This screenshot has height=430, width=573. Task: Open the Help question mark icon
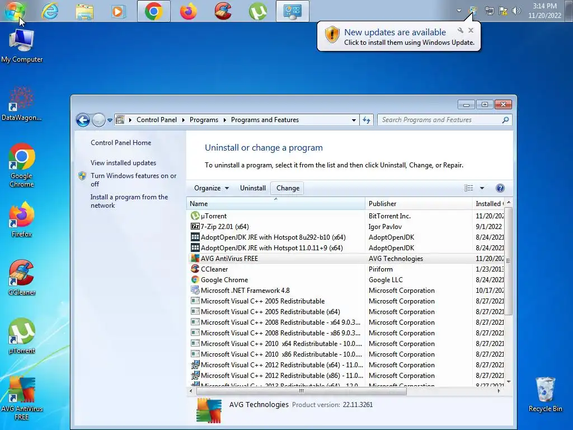tap(500, 188)
